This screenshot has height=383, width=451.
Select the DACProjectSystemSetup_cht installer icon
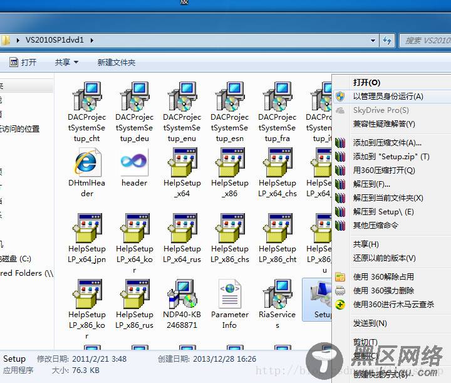pyautogui.click(x=87, y=97)
